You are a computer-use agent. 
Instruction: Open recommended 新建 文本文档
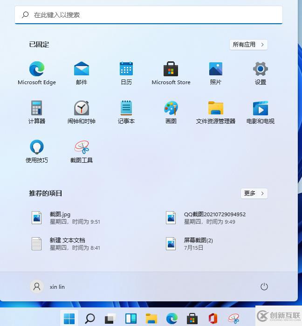point(66,244)
